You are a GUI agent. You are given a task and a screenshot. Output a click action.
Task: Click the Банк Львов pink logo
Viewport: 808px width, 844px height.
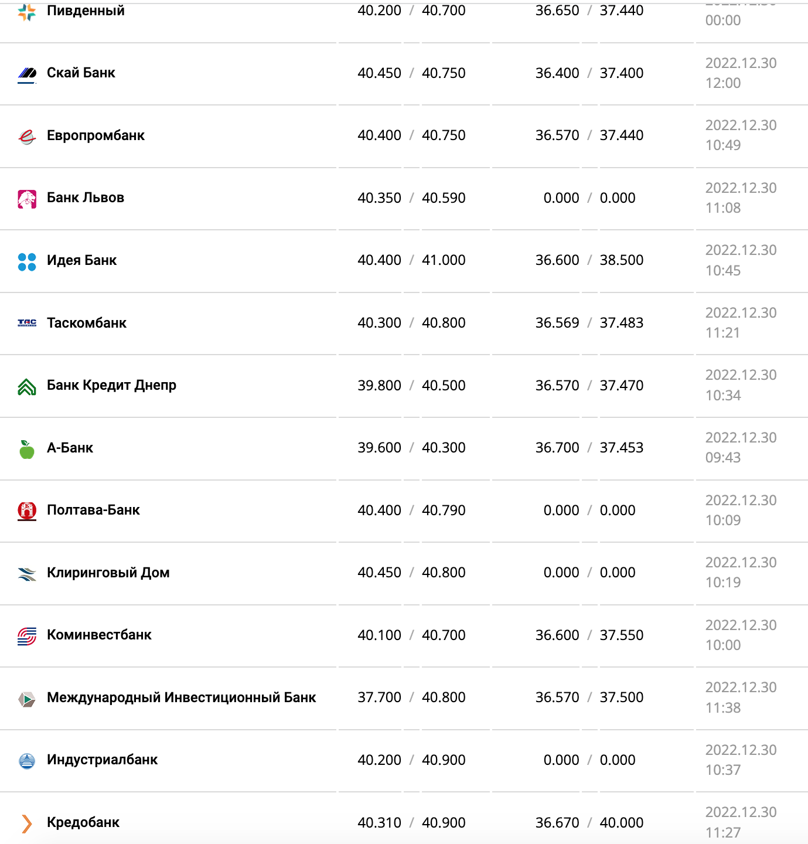click(x=27, y=199)
